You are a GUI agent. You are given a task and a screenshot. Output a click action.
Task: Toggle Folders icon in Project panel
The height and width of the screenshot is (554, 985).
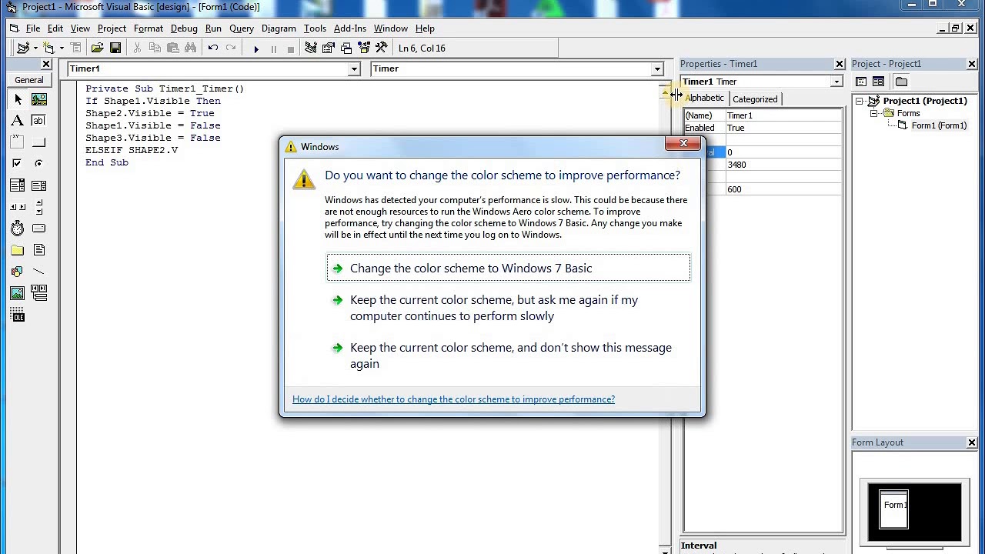pyautogui.click(x=901, y=82)
